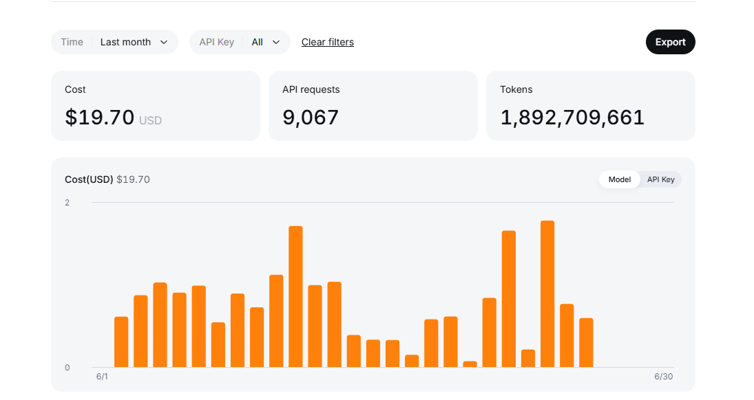Click the last orange bar in chart
Screen dimensions: 754x400
coord(586,342)
